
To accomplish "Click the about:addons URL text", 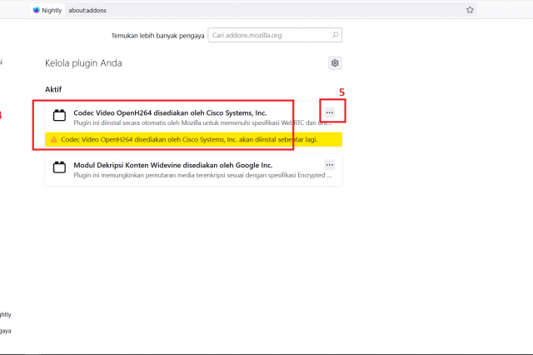I will pos(86,10).
